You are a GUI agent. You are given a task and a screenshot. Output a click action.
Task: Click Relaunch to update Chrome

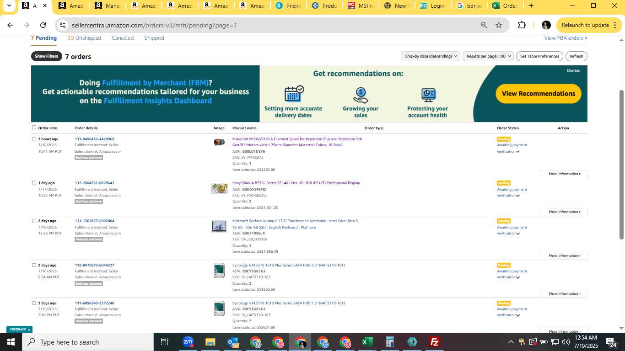point(589,25)
